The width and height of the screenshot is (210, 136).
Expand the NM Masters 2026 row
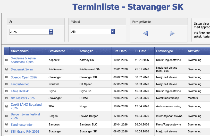(7, 98)
